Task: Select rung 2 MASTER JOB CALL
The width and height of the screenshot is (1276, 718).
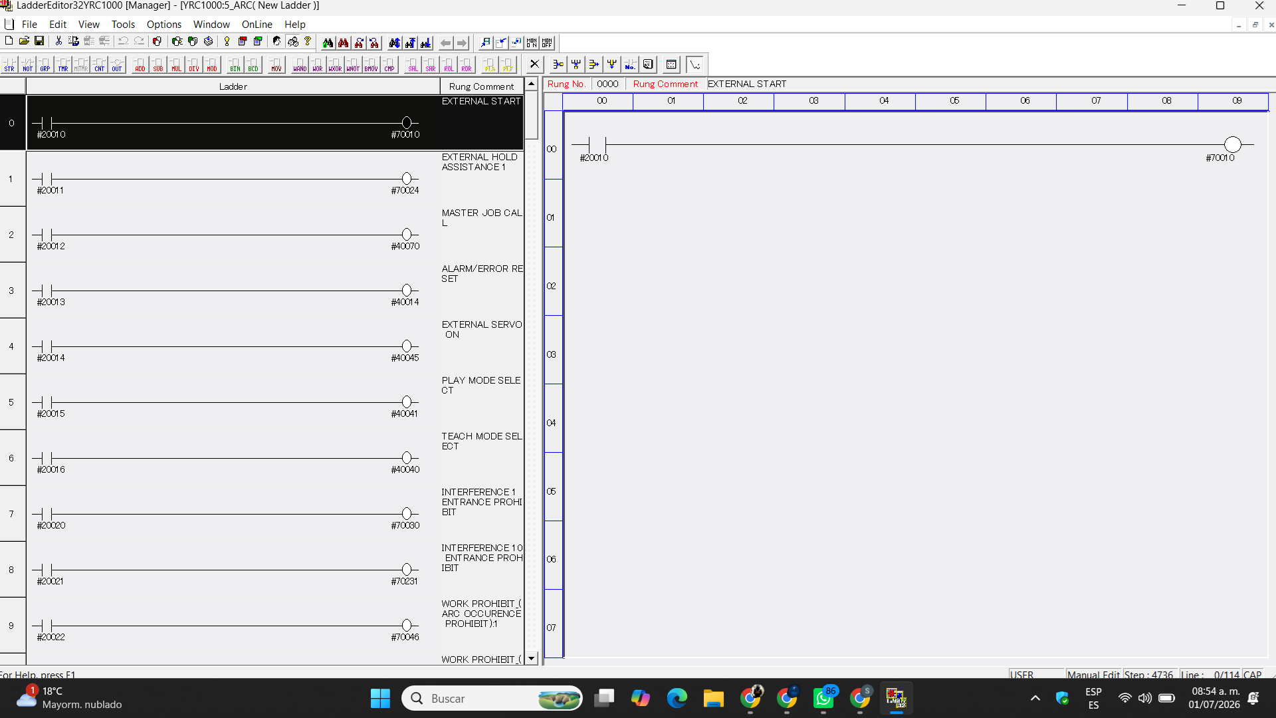Action: [274, 235]
